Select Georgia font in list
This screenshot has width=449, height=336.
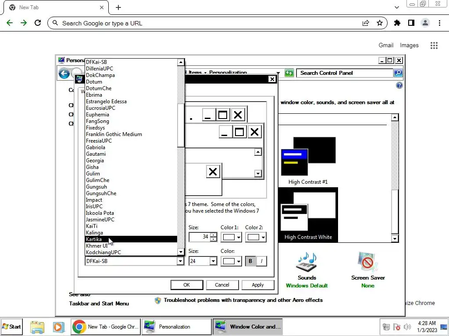[131, 161]
